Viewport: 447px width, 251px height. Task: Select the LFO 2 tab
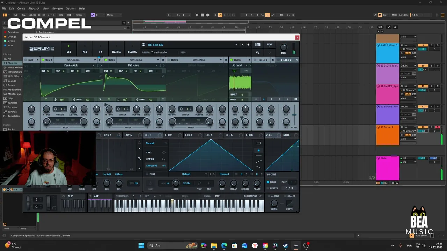pos(168,135)
